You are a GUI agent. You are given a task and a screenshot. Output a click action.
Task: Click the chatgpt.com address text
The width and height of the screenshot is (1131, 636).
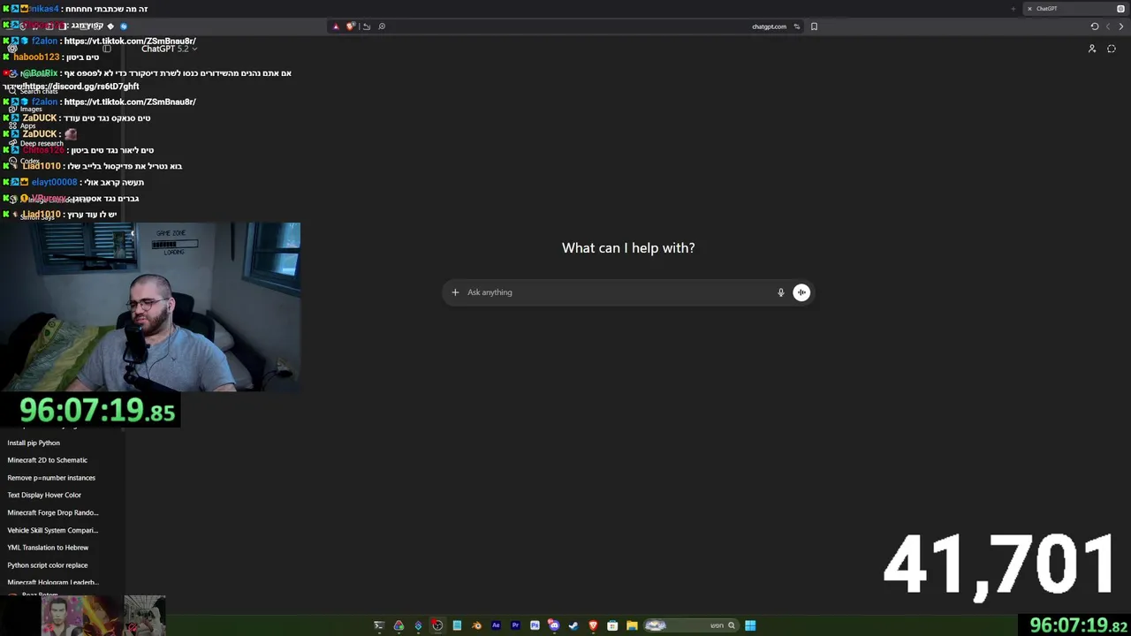(x=769, y=26)
